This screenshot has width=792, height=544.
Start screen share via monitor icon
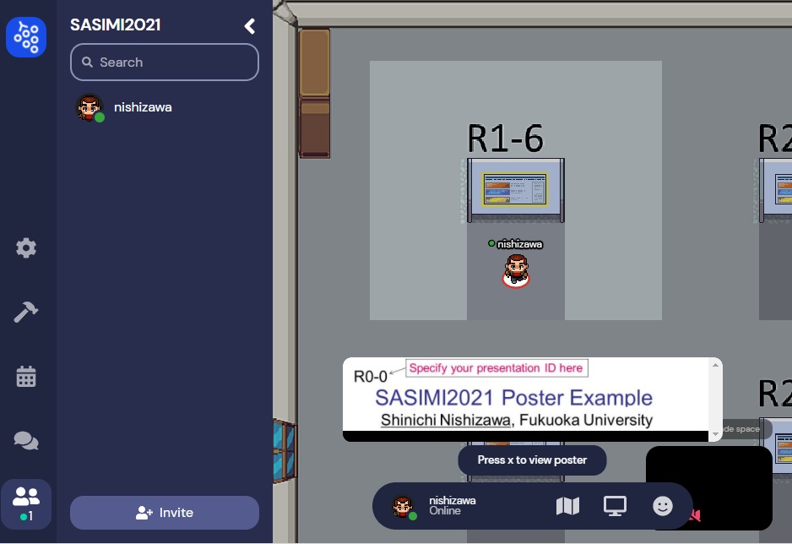point(615,506)
